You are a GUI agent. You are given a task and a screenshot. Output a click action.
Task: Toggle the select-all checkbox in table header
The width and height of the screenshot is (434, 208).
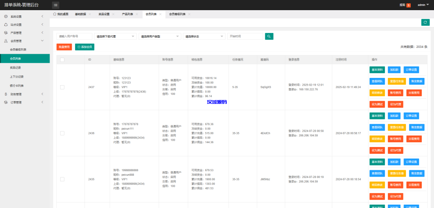tap(62, 60)
